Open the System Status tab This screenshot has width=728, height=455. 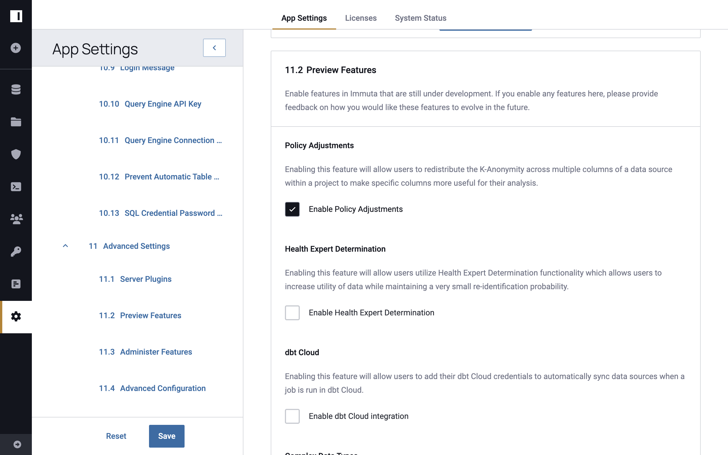[x=421, y=18]
